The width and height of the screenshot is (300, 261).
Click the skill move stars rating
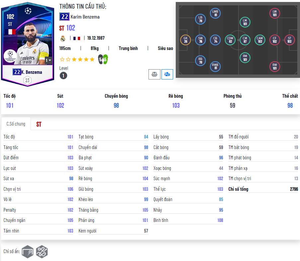[x=77, y=60]
